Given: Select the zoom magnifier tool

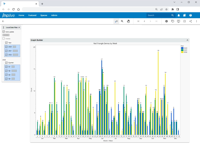Looking at the screenshot, I should pos(122,21).
